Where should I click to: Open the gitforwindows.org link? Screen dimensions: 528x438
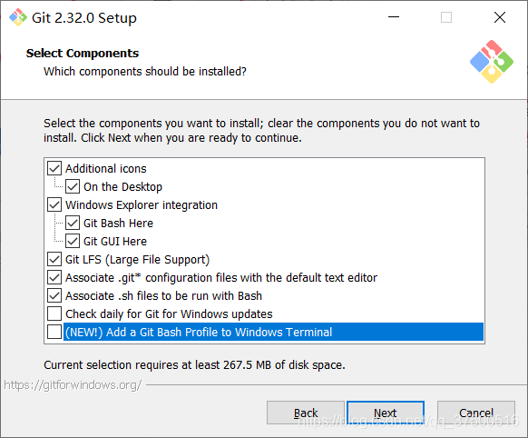[x=73, y=385]
